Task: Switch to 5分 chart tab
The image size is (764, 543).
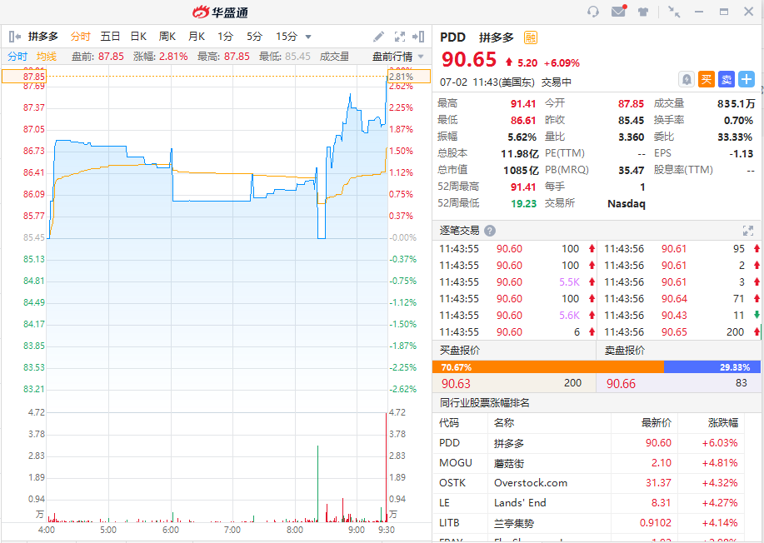Action: coord(254,37)
